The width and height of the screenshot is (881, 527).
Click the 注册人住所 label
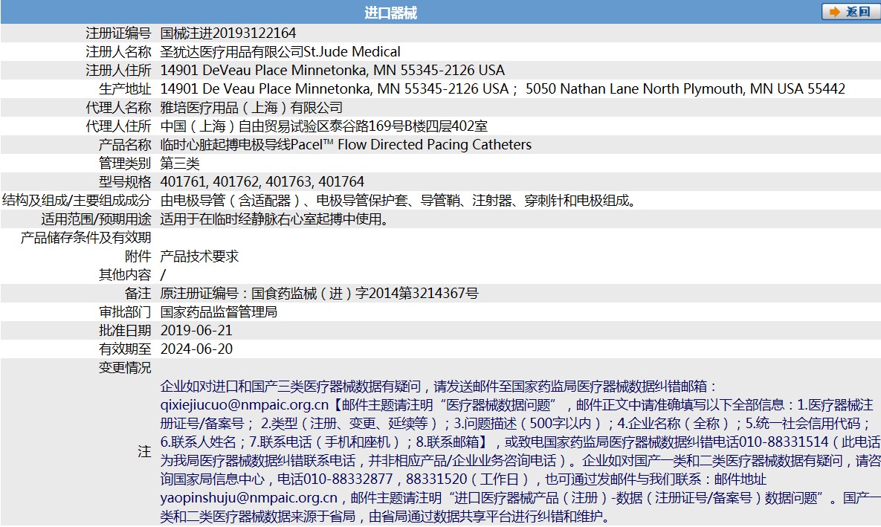(x=118, y=70)
